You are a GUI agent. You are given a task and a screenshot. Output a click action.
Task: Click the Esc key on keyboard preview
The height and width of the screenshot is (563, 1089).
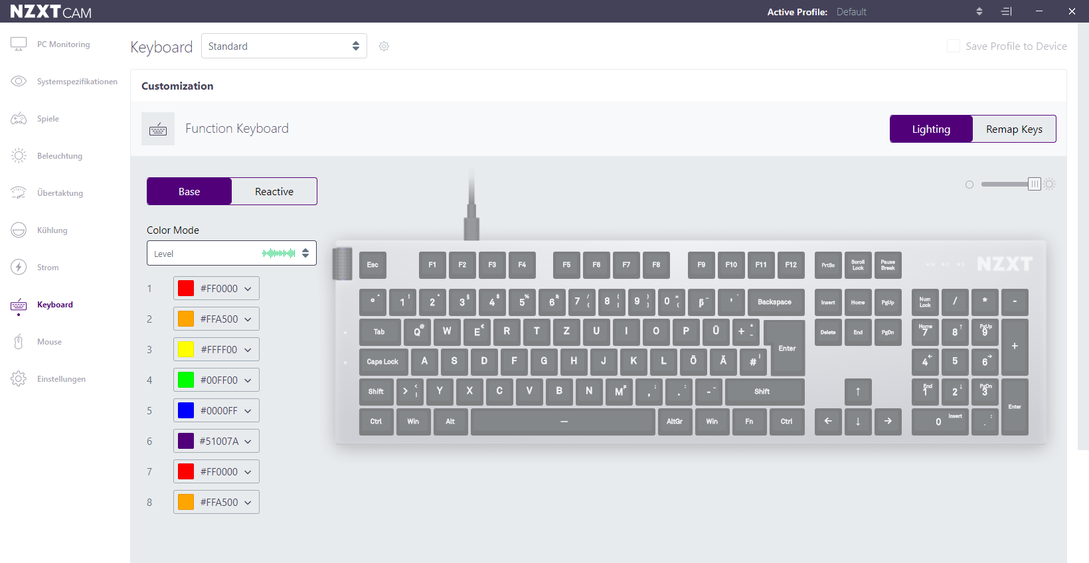[x=373, y=265]
